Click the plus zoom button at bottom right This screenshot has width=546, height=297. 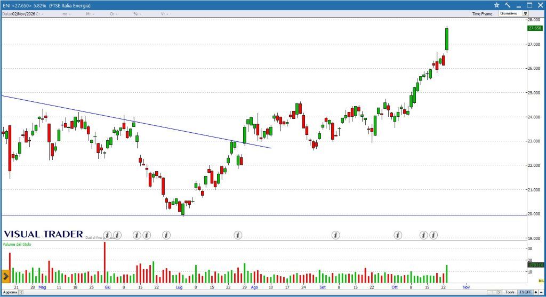point(536,292)
